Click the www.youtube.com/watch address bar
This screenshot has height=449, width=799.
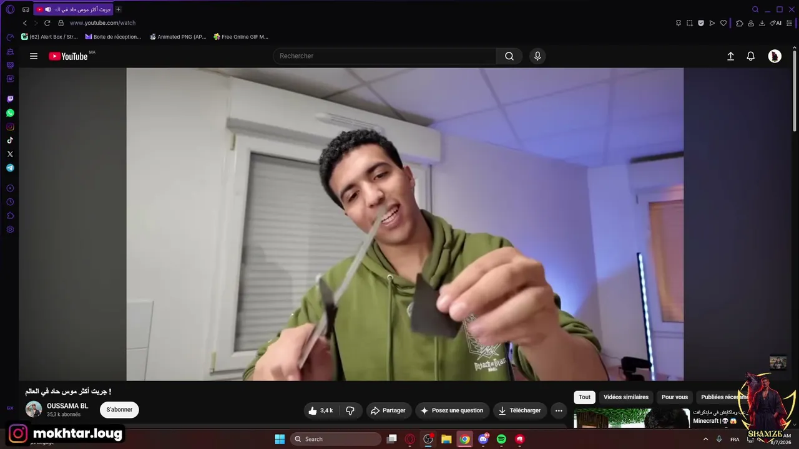(x=102, y=23)
